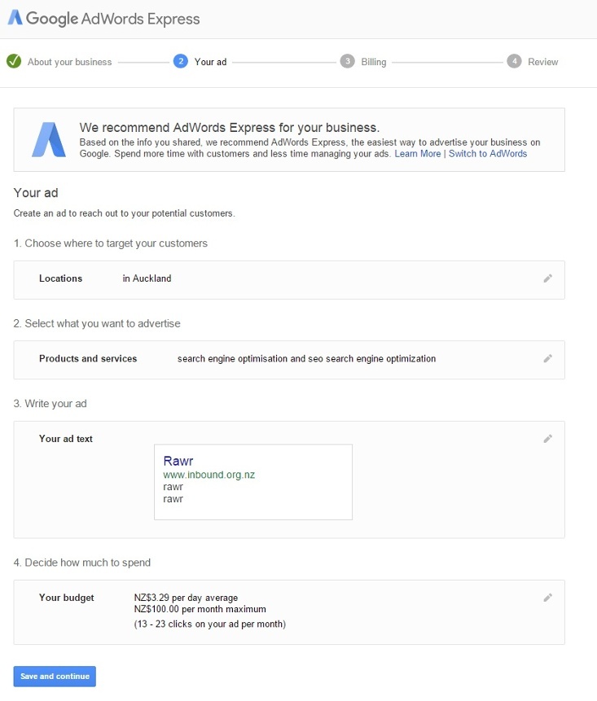
Task: Click the AdWords logo in recommendation box
Action: tap(49, 139)
